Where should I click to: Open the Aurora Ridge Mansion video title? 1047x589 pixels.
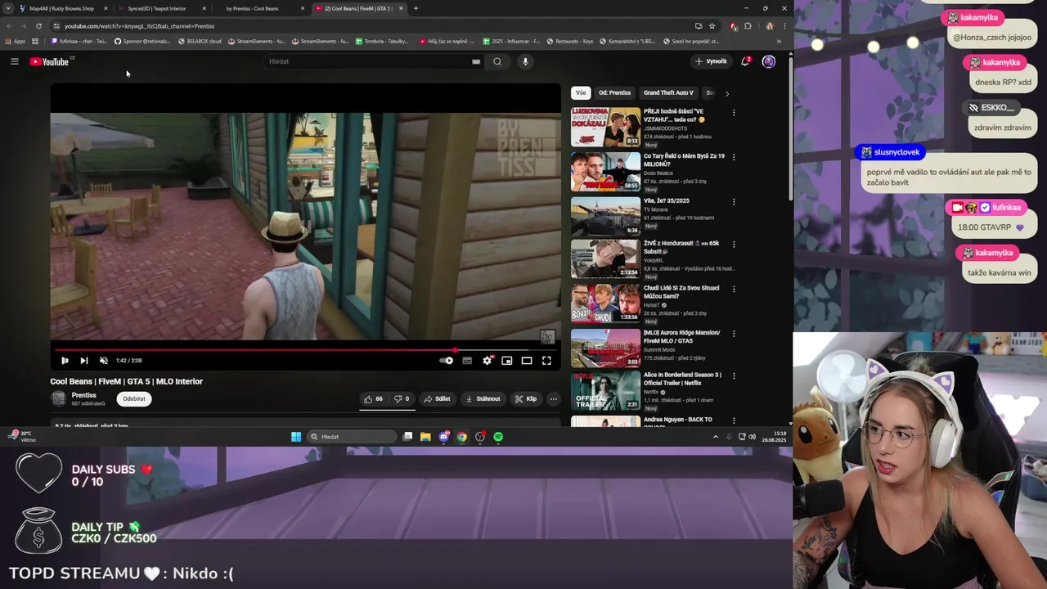pos(682,336)
